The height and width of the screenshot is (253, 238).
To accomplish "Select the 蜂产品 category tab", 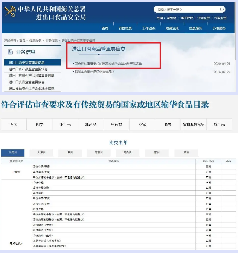I will 219,124.
